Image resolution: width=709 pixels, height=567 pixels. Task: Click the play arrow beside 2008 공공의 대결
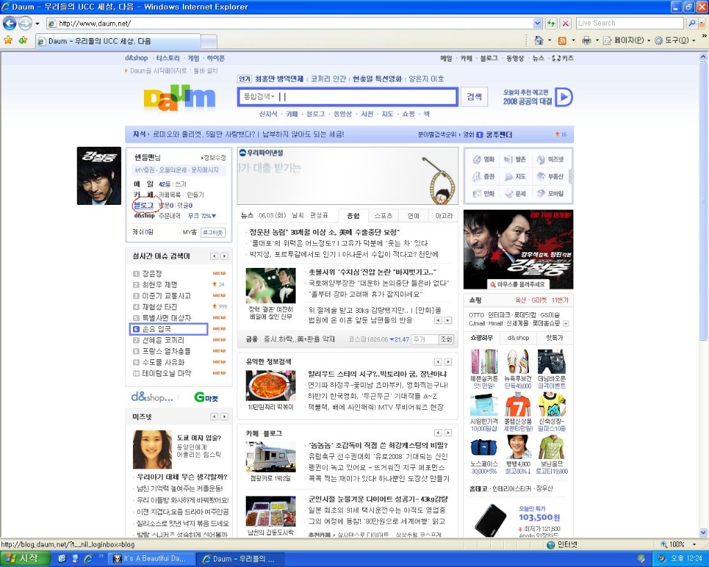click(564, 97)
